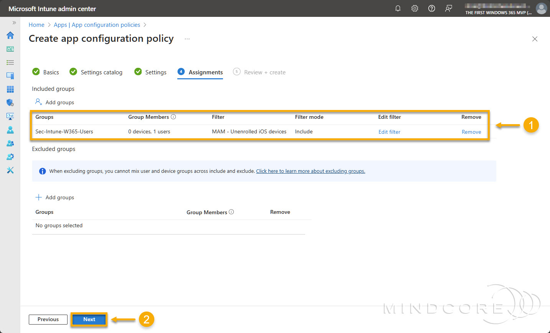Click Home breadcrumb link

(36, 25)
